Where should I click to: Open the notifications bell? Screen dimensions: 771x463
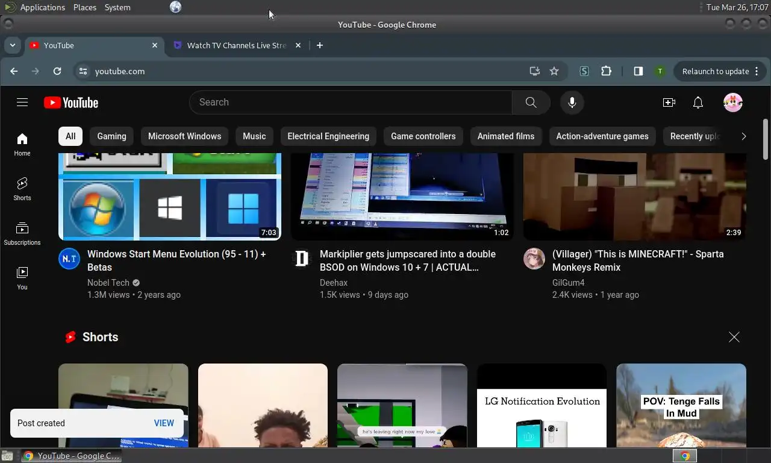point(698,102)
